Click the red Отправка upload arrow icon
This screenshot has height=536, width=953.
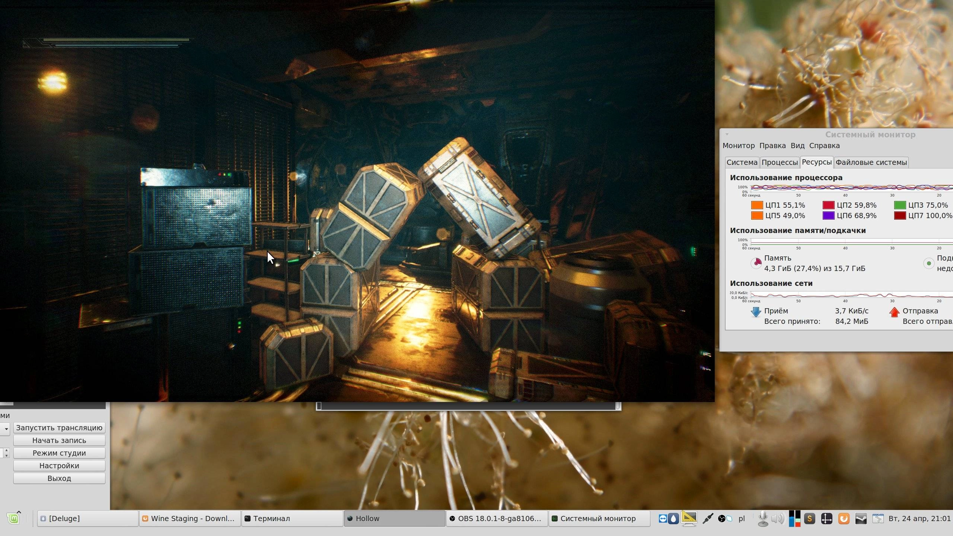point(894,312)
